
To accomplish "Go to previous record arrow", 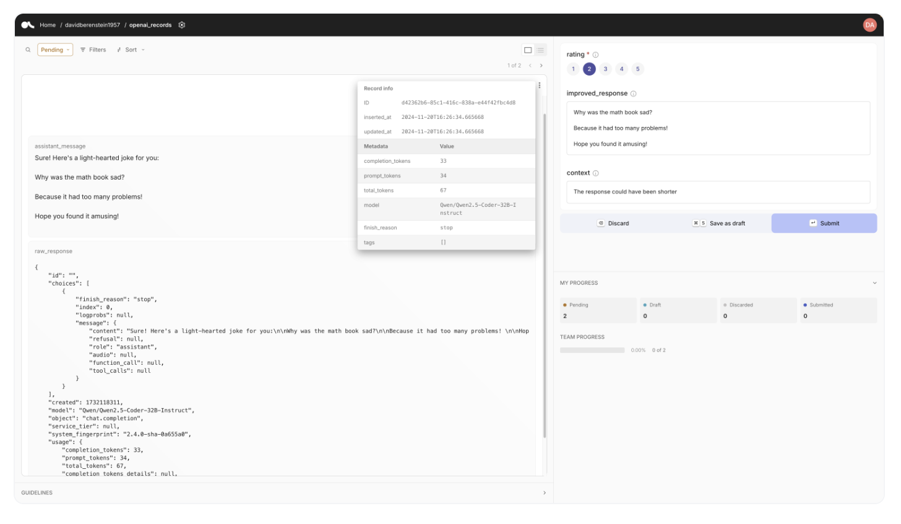I will [530, 66].
